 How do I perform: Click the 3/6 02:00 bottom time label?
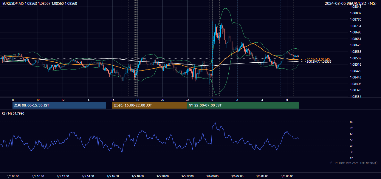[237, 176]
